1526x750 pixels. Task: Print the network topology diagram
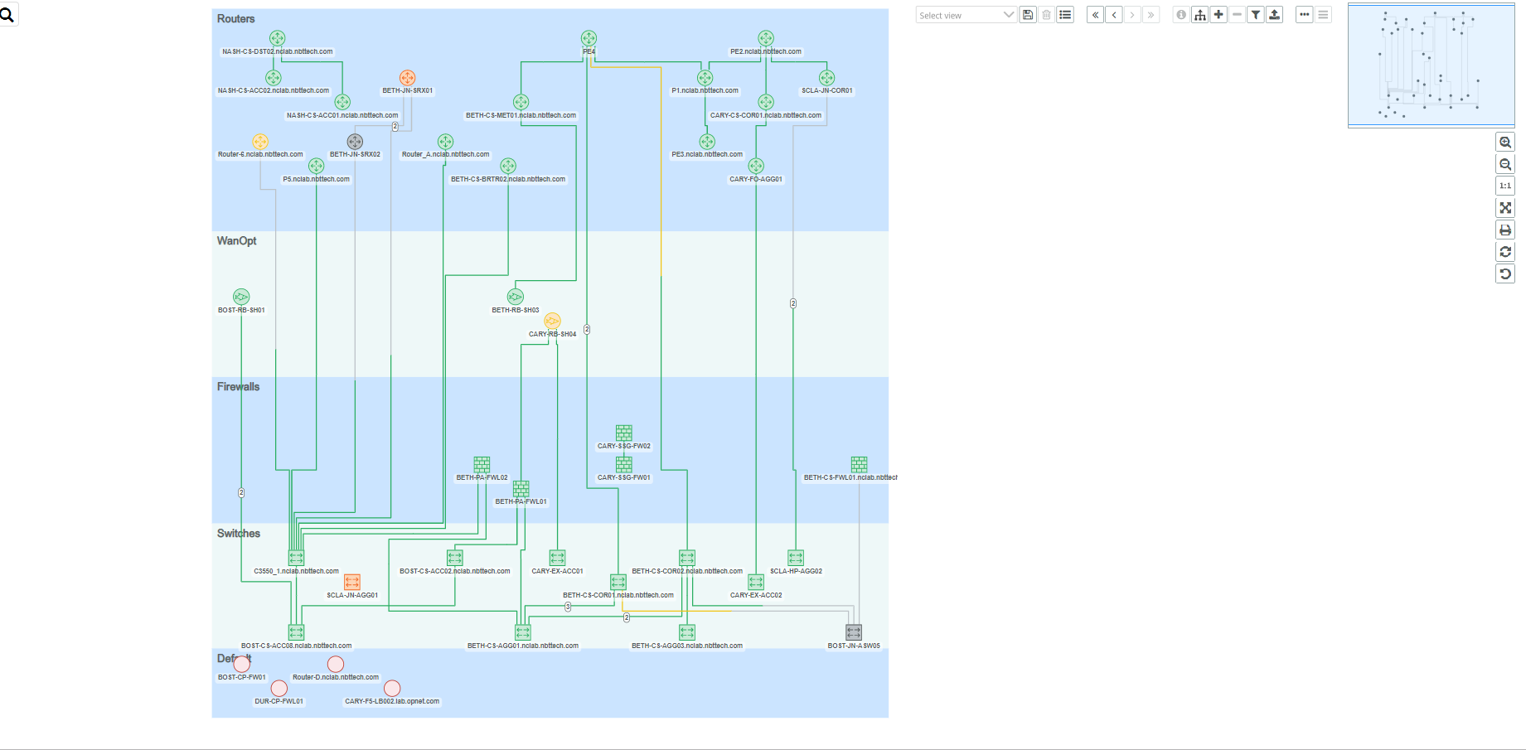(1505, 230)
